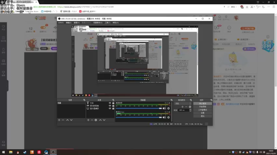Screen dimensions: 277x155
Task: Open OBS File menu
Action: pos(61,23)
